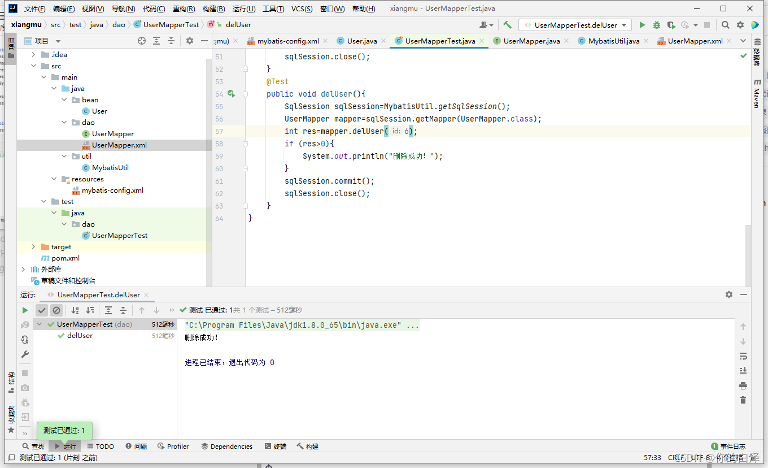
Task: Expand all test results in run panel
Action: pos(108,310)
